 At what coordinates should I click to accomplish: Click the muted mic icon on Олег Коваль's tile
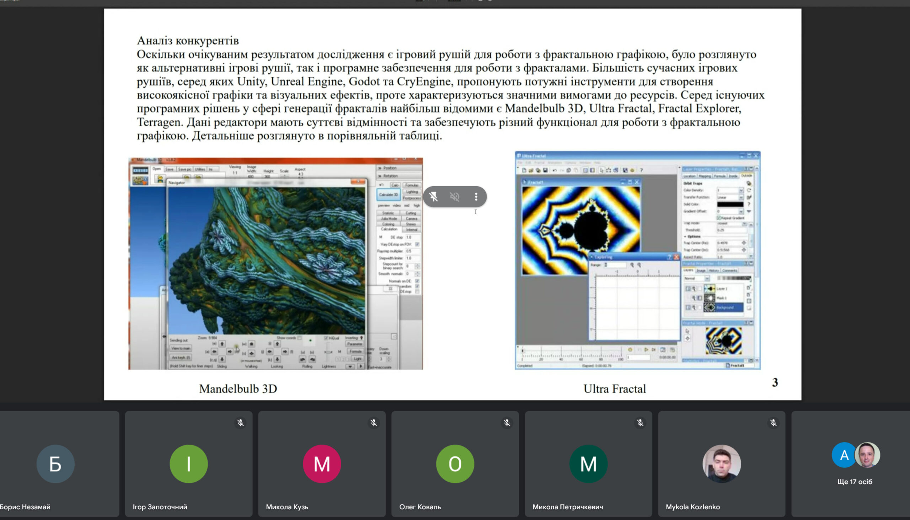coord(507,423)
